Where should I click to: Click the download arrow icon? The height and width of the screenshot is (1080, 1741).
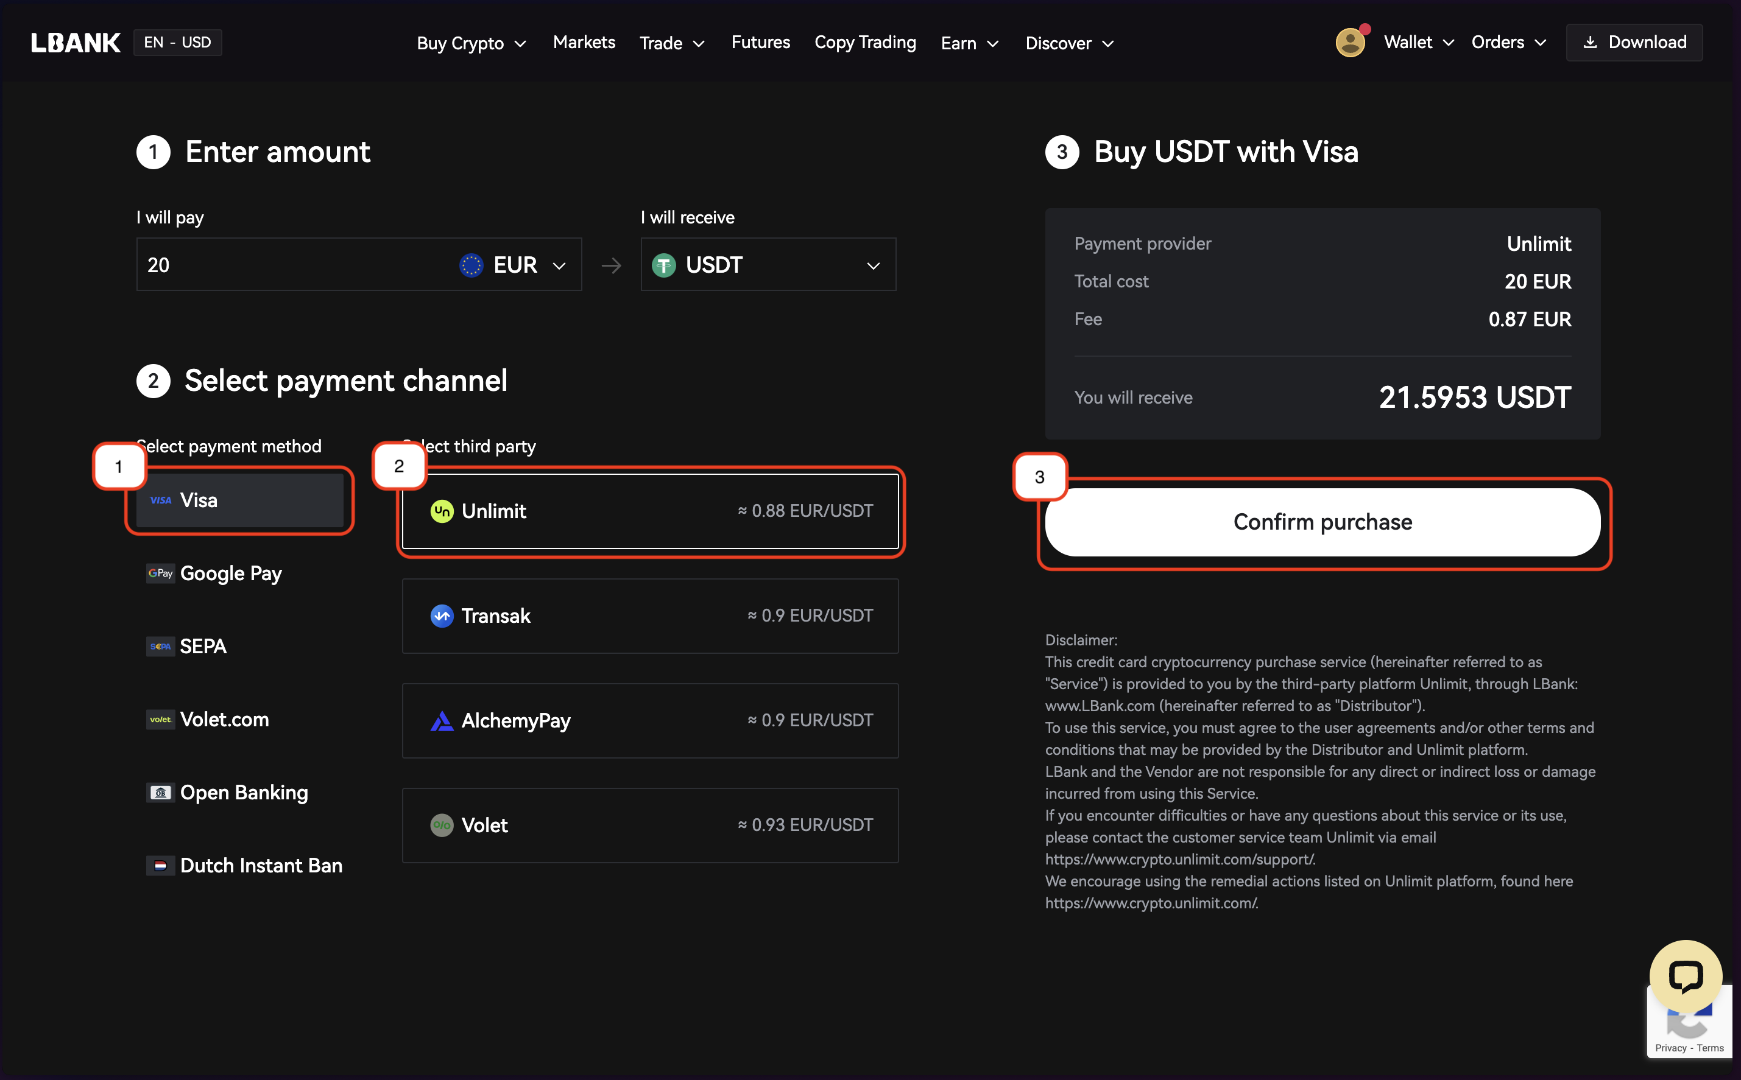(x=1589, y=43)
